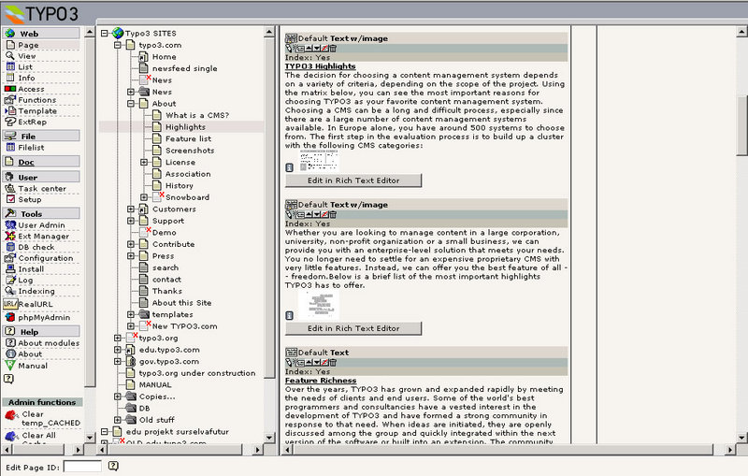Collapse the Typo3 SITES root node
This screenshot has height=476, width=748.
pyautogui.click(x=105, y=34)
